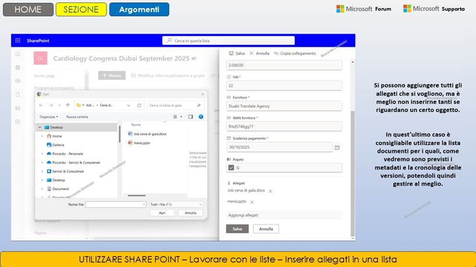Image resolution: width=476 pixels, height=267 pixels.
Task: Click the CC site logo tile
Action: [x=40, y=58]
